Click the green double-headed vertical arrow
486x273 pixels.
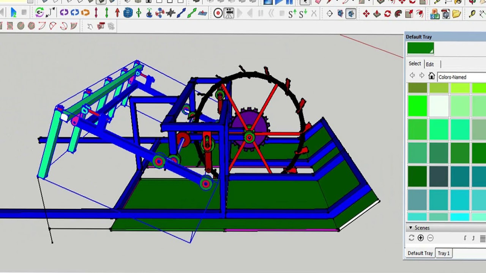click(x=107, y=13)
